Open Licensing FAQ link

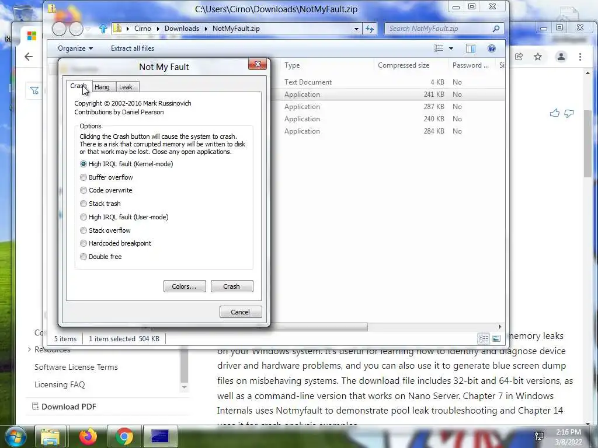(60, 385)
